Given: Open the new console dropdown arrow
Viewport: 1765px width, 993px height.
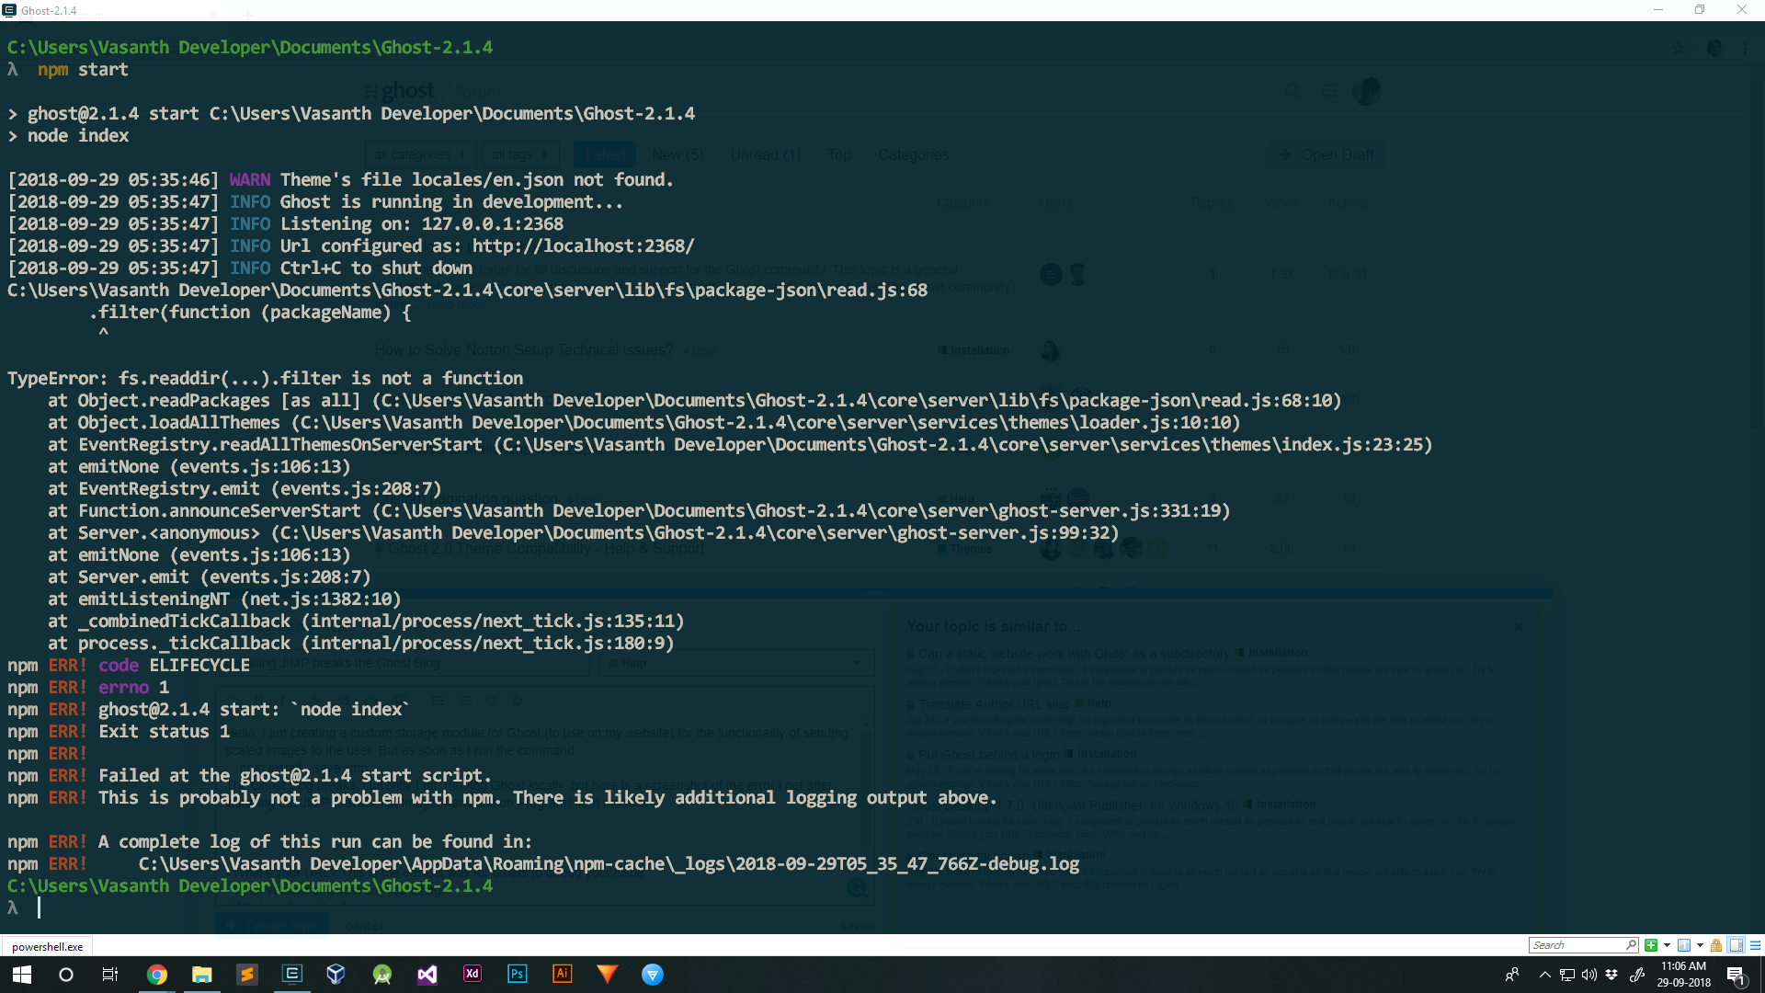Looking at the screenshot, I should [x=1667, y=945].
